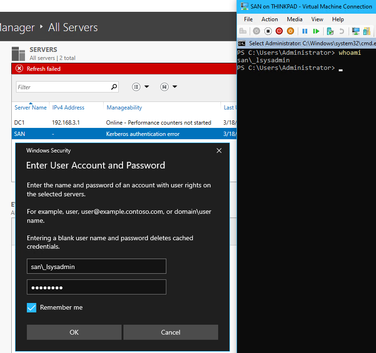Open the Media menu in VM Connection
The image size is (376, 353).
coord(294,19)
